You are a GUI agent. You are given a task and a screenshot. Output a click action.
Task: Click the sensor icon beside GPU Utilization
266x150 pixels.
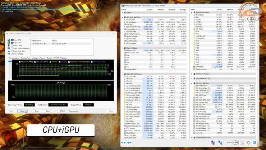pyautogui.click(x=194, y=109)
